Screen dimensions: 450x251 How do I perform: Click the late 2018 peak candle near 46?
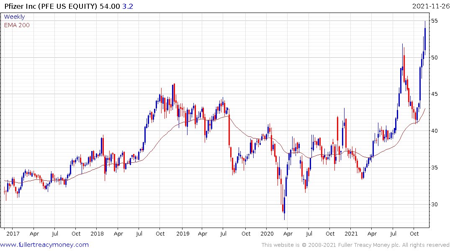point(174,94)
